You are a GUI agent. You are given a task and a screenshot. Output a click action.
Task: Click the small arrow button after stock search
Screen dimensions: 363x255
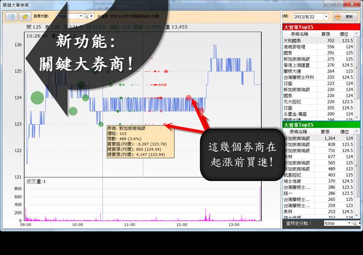tap(92, 16)
